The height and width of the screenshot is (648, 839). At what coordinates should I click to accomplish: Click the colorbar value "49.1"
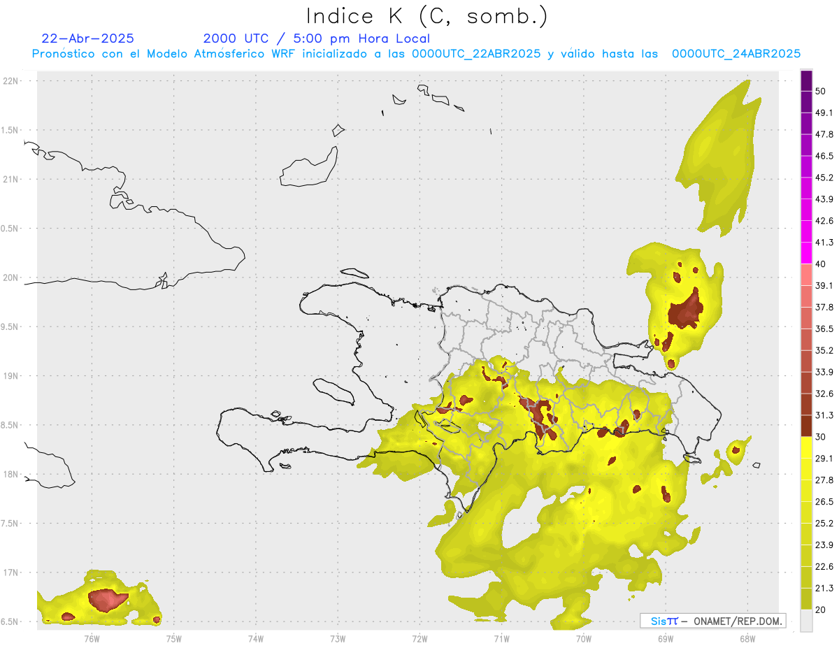(x=824, y=113)
